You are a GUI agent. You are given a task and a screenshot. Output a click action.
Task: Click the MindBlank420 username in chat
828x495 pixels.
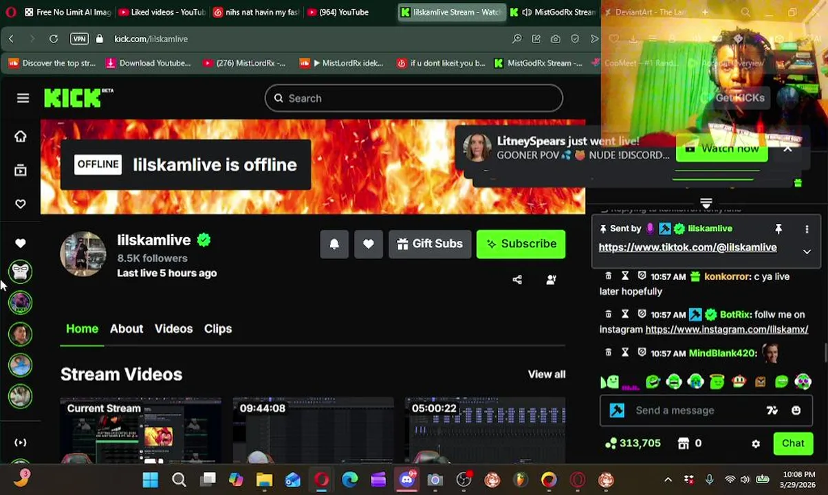pyautogui.click(x=721, y=353)
